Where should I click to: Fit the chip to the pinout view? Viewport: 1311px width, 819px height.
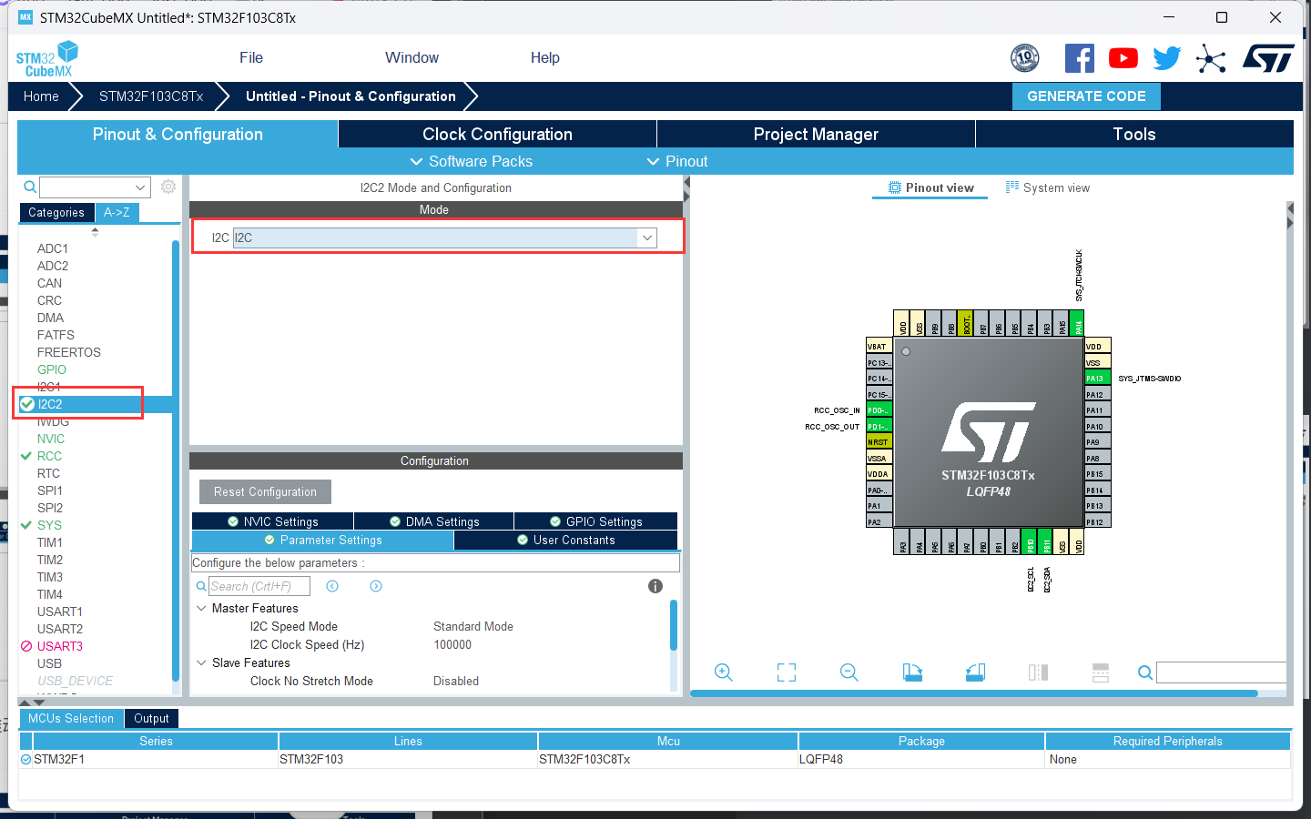(x=787, y=672)
